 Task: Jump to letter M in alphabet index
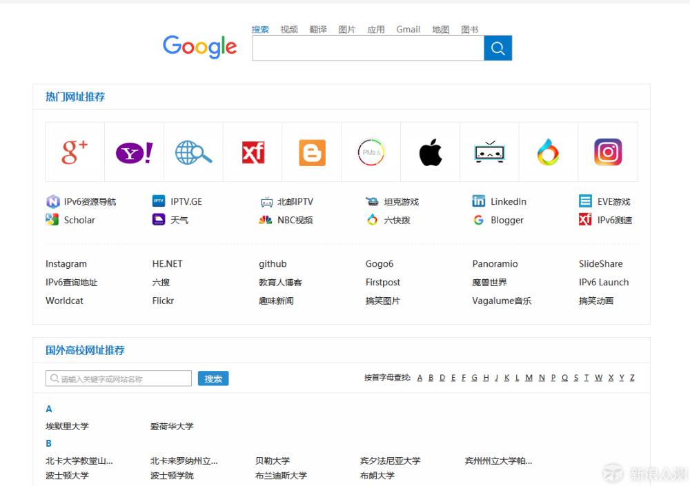pos(529,378)
